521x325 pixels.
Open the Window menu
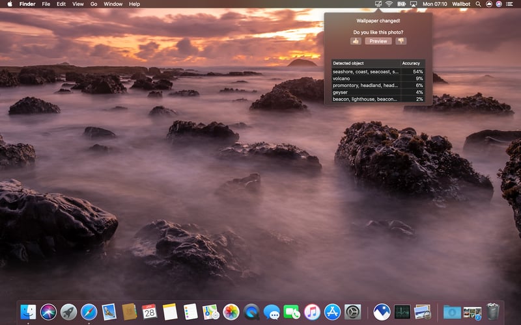coord(113,4)
